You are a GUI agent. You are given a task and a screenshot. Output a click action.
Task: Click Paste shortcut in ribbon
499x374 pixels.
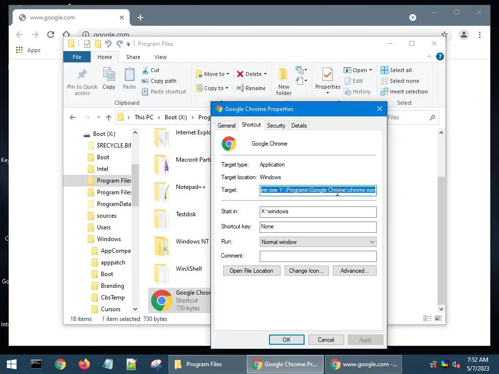(x=164, y=92)
